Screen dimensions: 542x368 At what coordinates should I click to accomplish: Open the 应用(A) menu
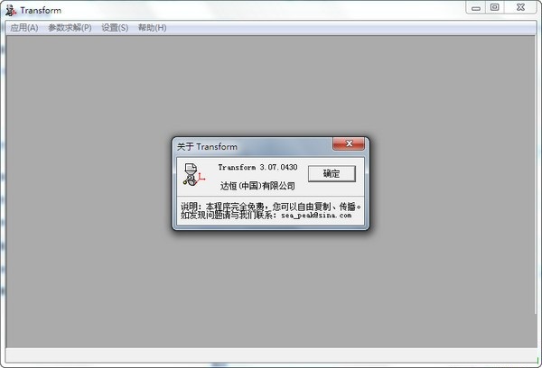tap(24, 28)
